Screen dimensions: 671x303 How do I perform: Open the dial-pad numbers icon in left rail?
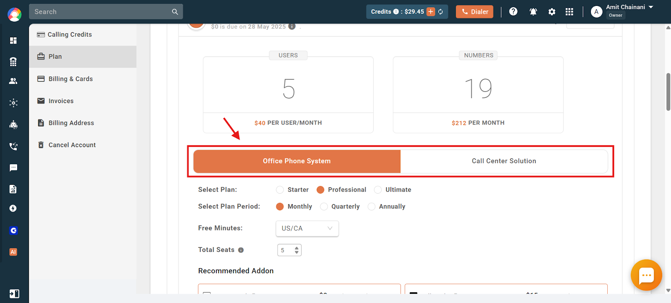pyautogui.click(x=13, y=62)
